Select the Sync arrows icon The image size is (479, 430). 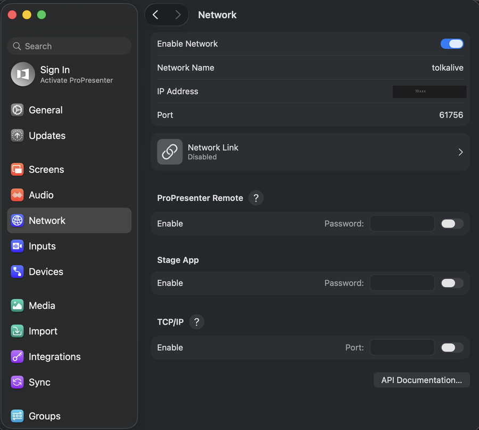17,382
